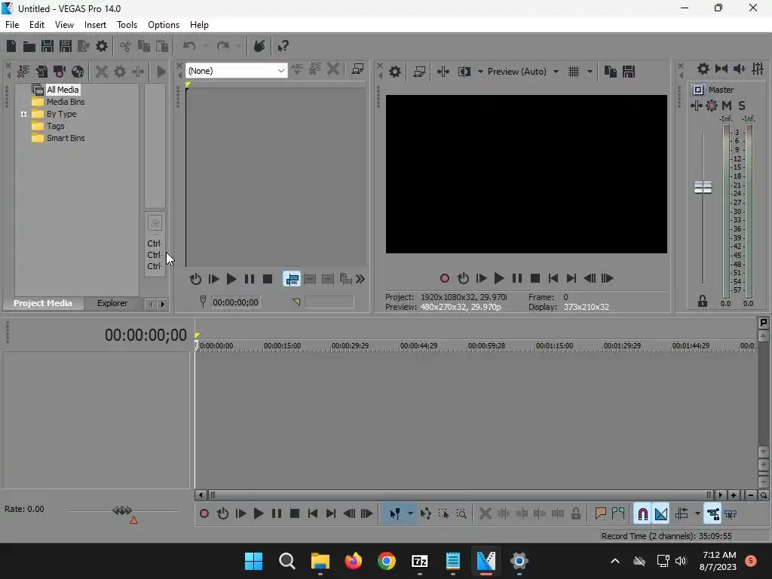
Task: Save the project with the Save icon
Action: pyautogui.click(x=47, y=46)
